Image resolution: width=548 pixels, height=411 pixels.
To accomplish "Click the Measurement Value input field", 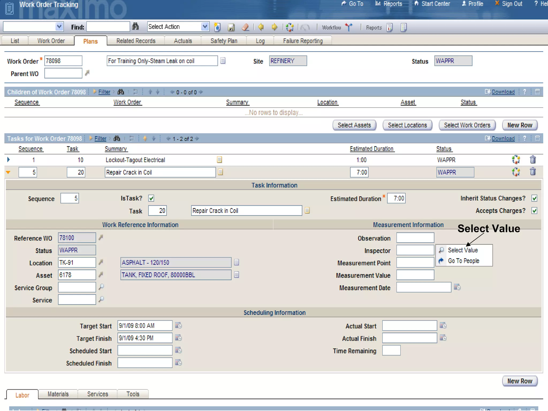I will click(415, 275).
